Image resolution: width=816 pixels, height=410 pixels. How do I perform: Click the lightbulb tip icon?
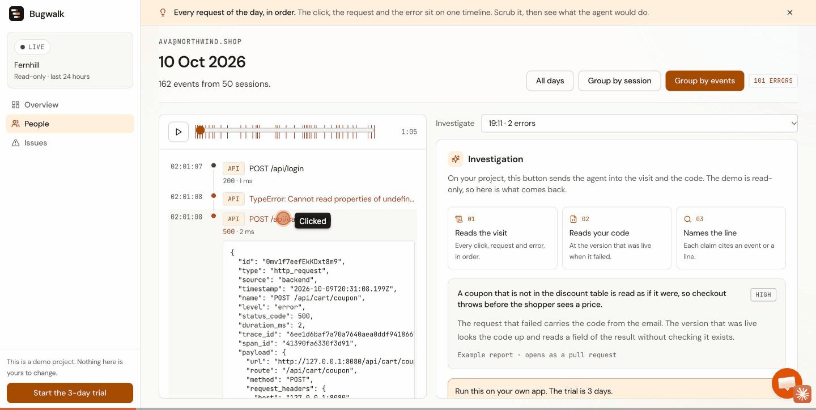tap(163, 12)
